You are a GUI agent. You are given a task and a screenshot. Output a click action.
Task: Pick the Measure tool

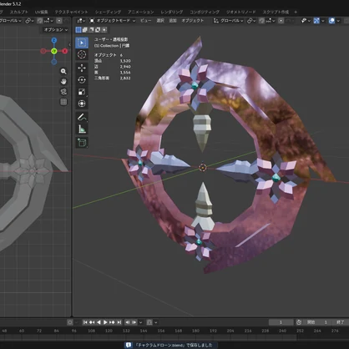[x=82, y=129]
